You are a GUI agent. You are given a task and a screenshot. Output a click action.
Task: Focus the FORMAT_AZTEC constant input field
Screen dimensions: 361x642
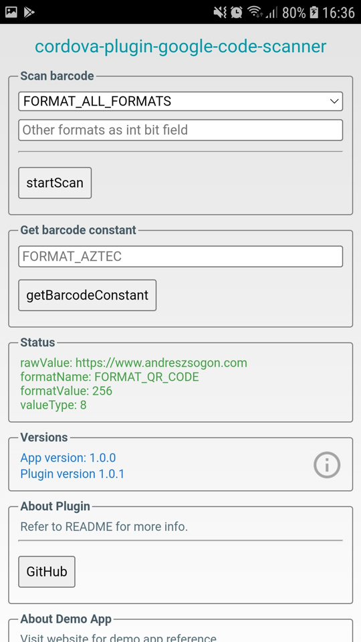coord(180,256)
